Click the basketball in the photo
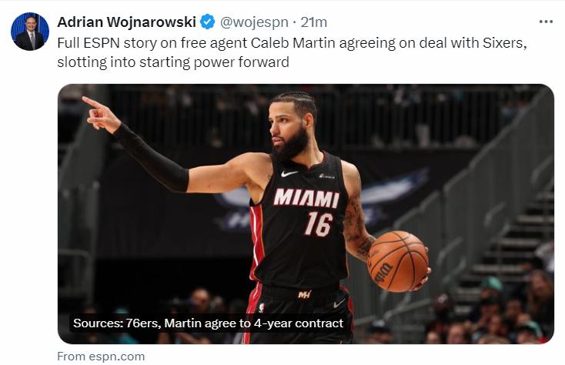 click(x=398, y=261)
